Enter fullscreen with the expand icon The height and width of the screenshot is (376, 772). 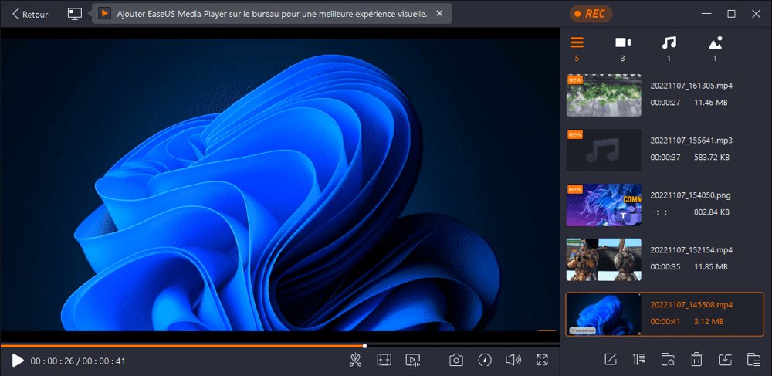pos(542,361)
